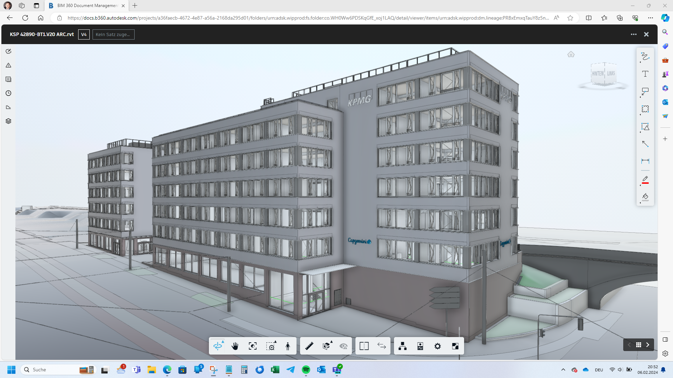Viewport: 673px width, 378px height.
Task: Click the Home view button near view cube
Action: [x=571, y=54]
